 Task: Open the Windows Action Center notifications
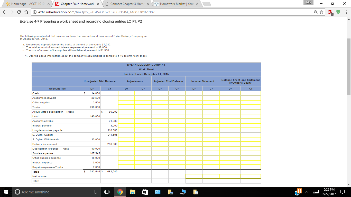pyautogui.click(x=343, y=192)
